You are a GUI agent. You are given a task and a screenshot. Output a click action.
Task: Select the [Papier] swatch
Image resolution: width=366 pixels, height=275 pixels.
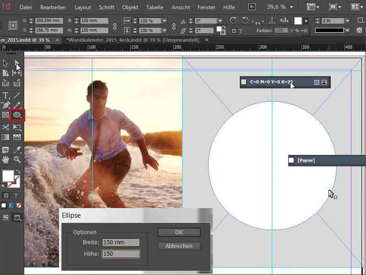coord(327,160)
